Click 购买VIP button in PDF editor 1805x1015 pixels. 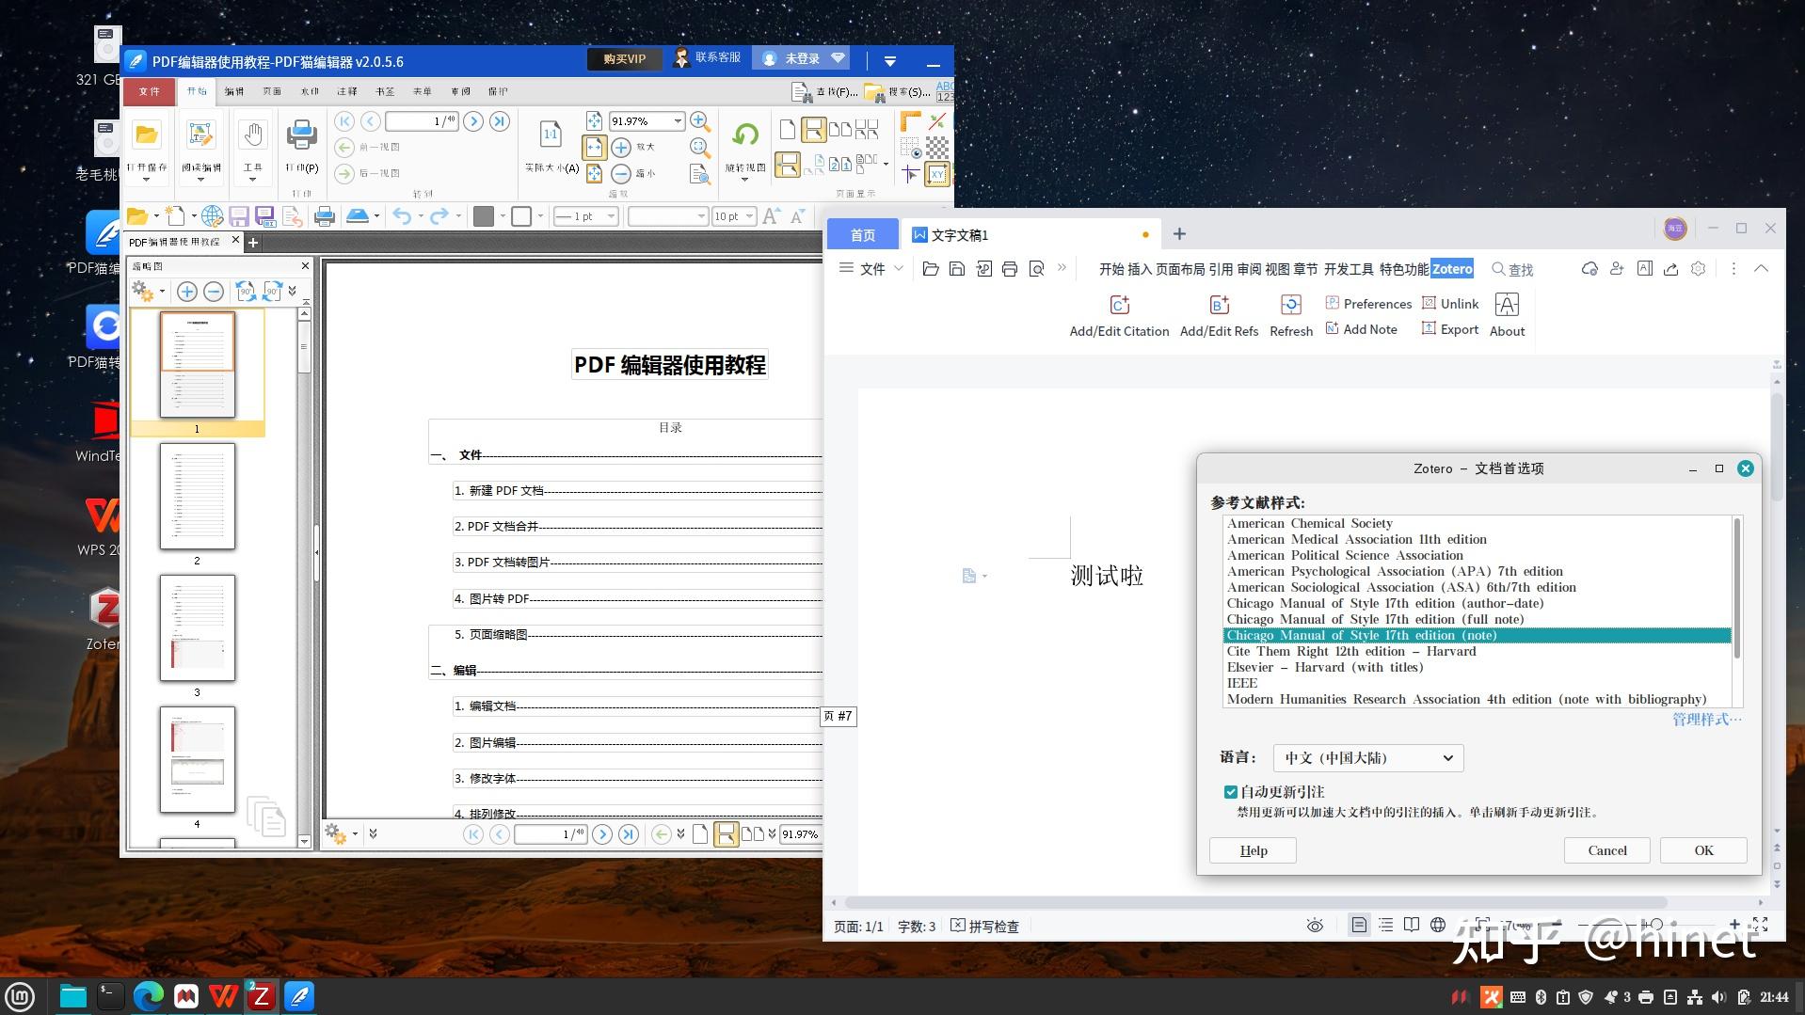(x=624, y=59)
